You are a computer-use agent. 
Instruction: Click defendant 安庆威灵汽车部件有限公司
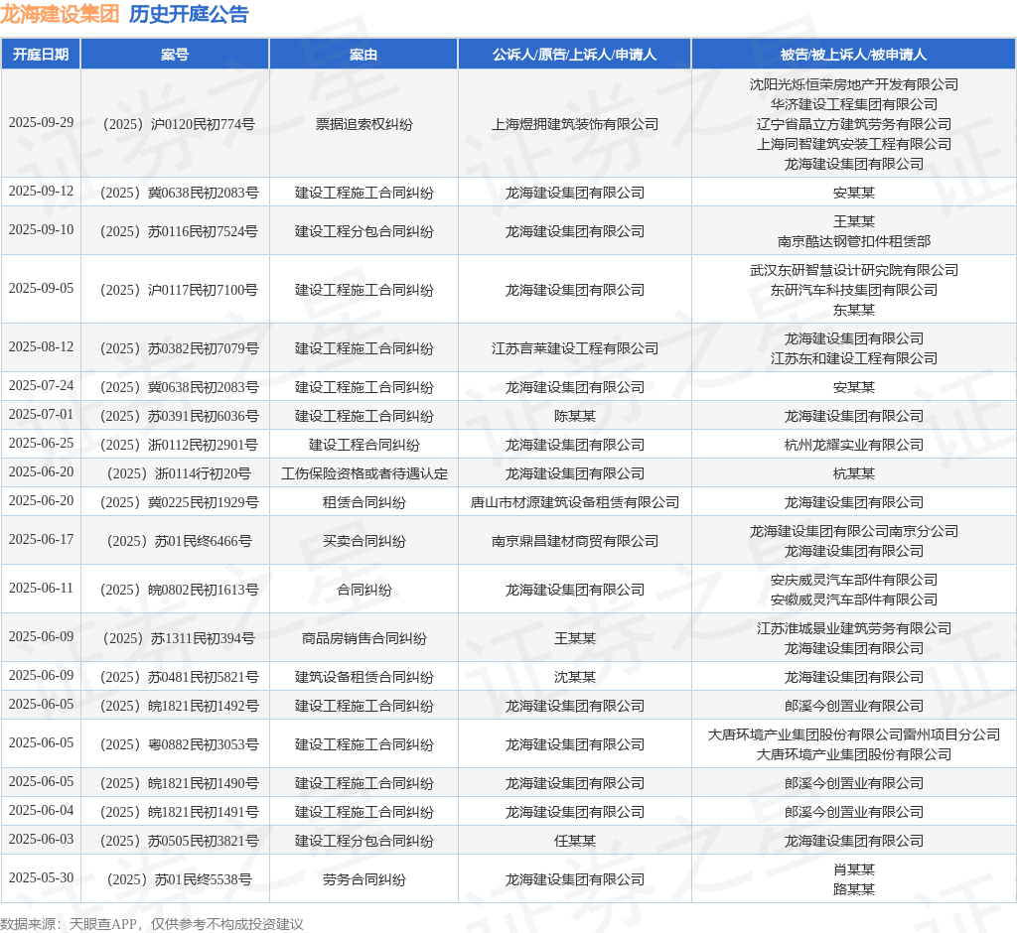tap(853, 580)
